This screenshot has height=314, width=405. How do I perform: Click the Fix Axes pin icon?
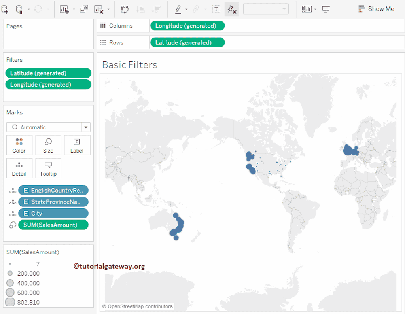tap(231, 9)
